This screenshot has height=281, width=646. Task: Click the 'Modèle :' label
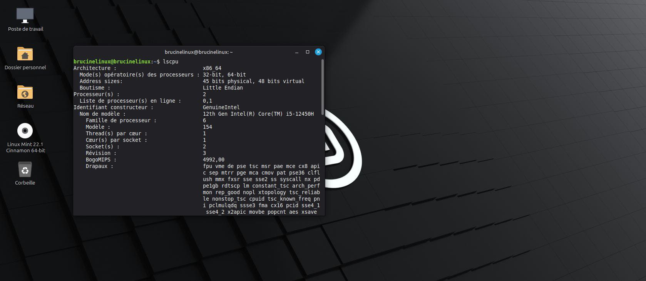tap(98, 127)
